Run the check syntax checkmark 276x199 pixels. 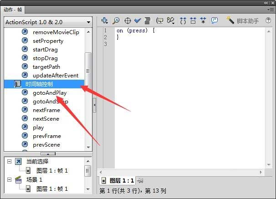pyautogui.click(x=138, y=21)
